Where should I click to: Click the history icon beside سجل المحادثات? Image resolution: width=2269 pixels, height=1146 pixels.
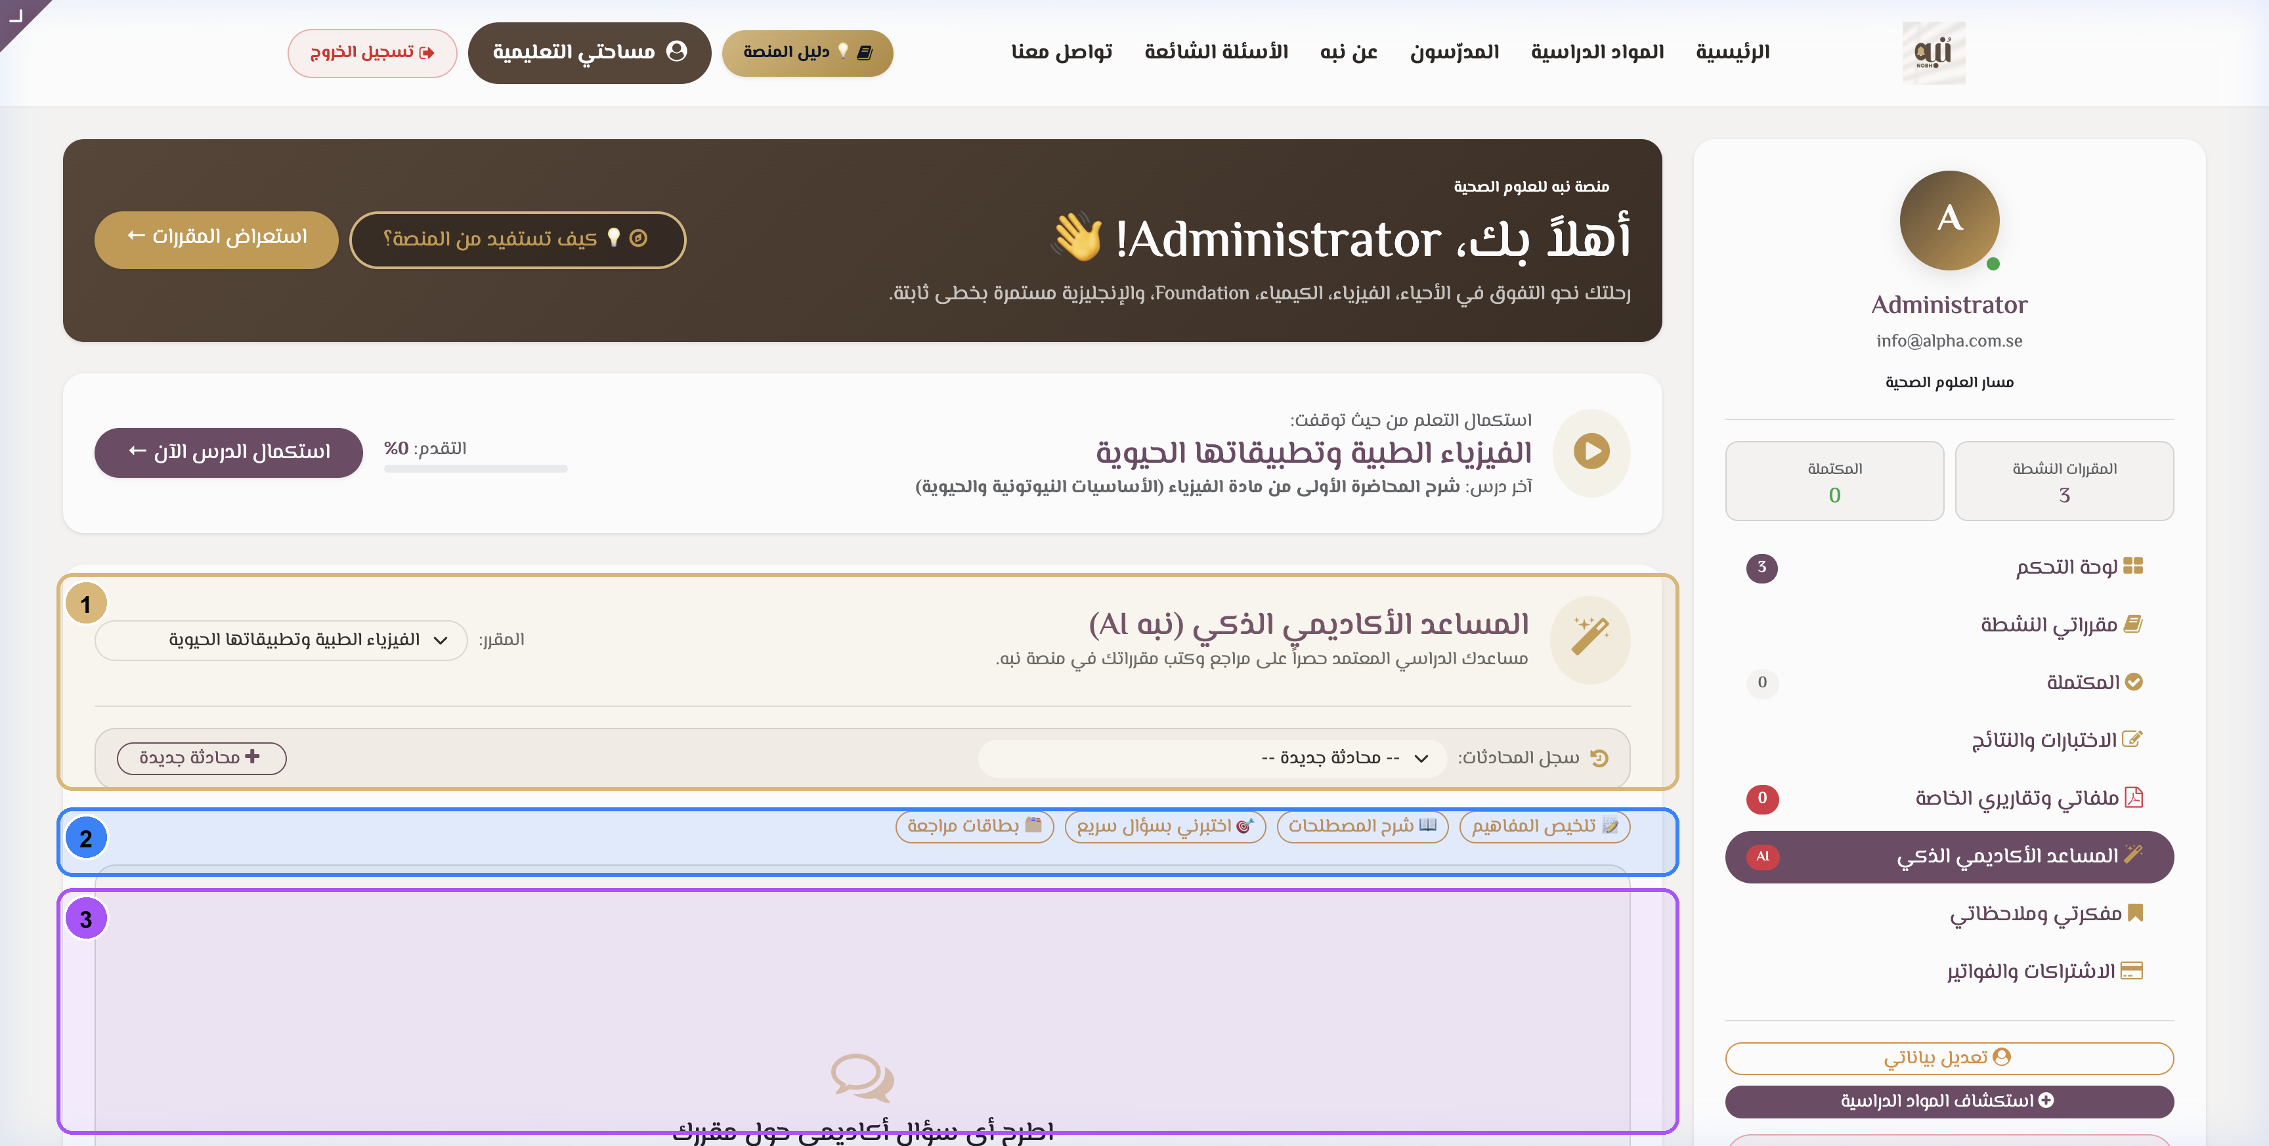pyautogui.click(x=1599, y=757)
